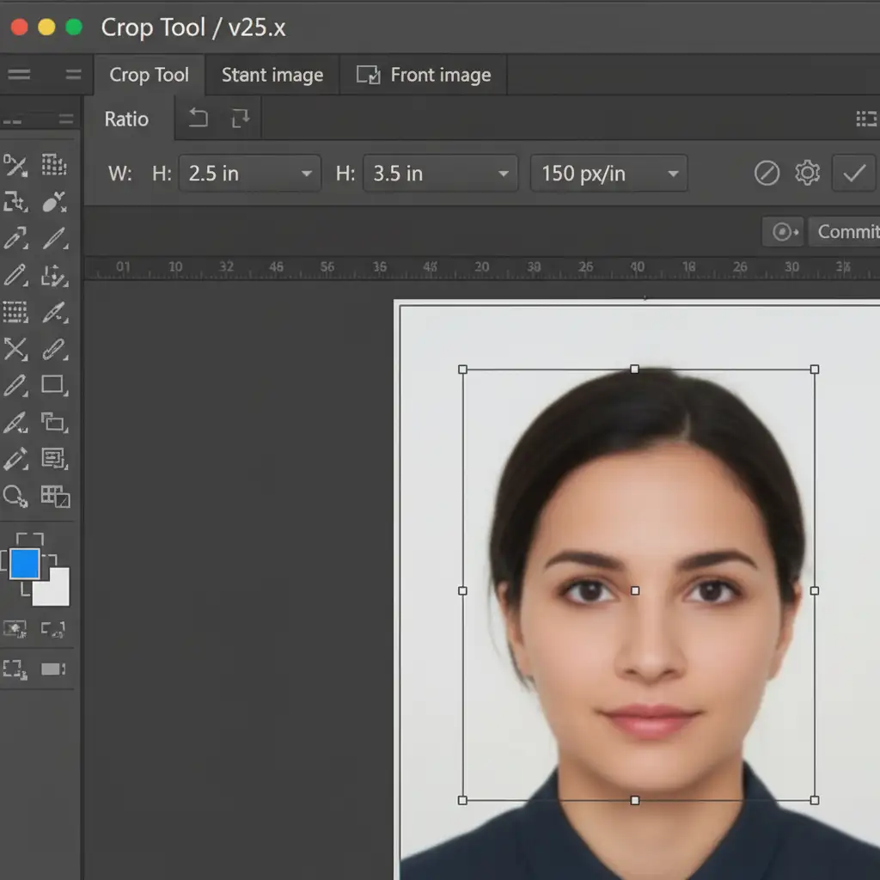Toggle the target icon beside Commit
The image size is (880, 880).
784,232
